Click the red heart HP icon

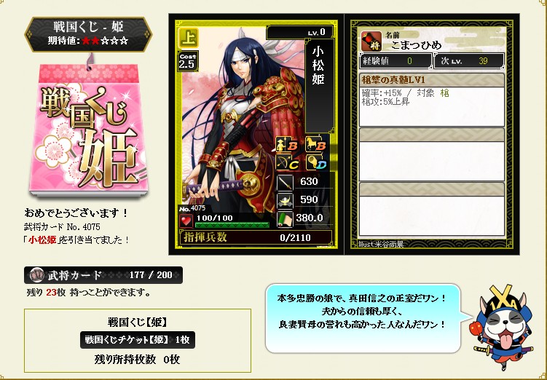(x=186, y=221)
